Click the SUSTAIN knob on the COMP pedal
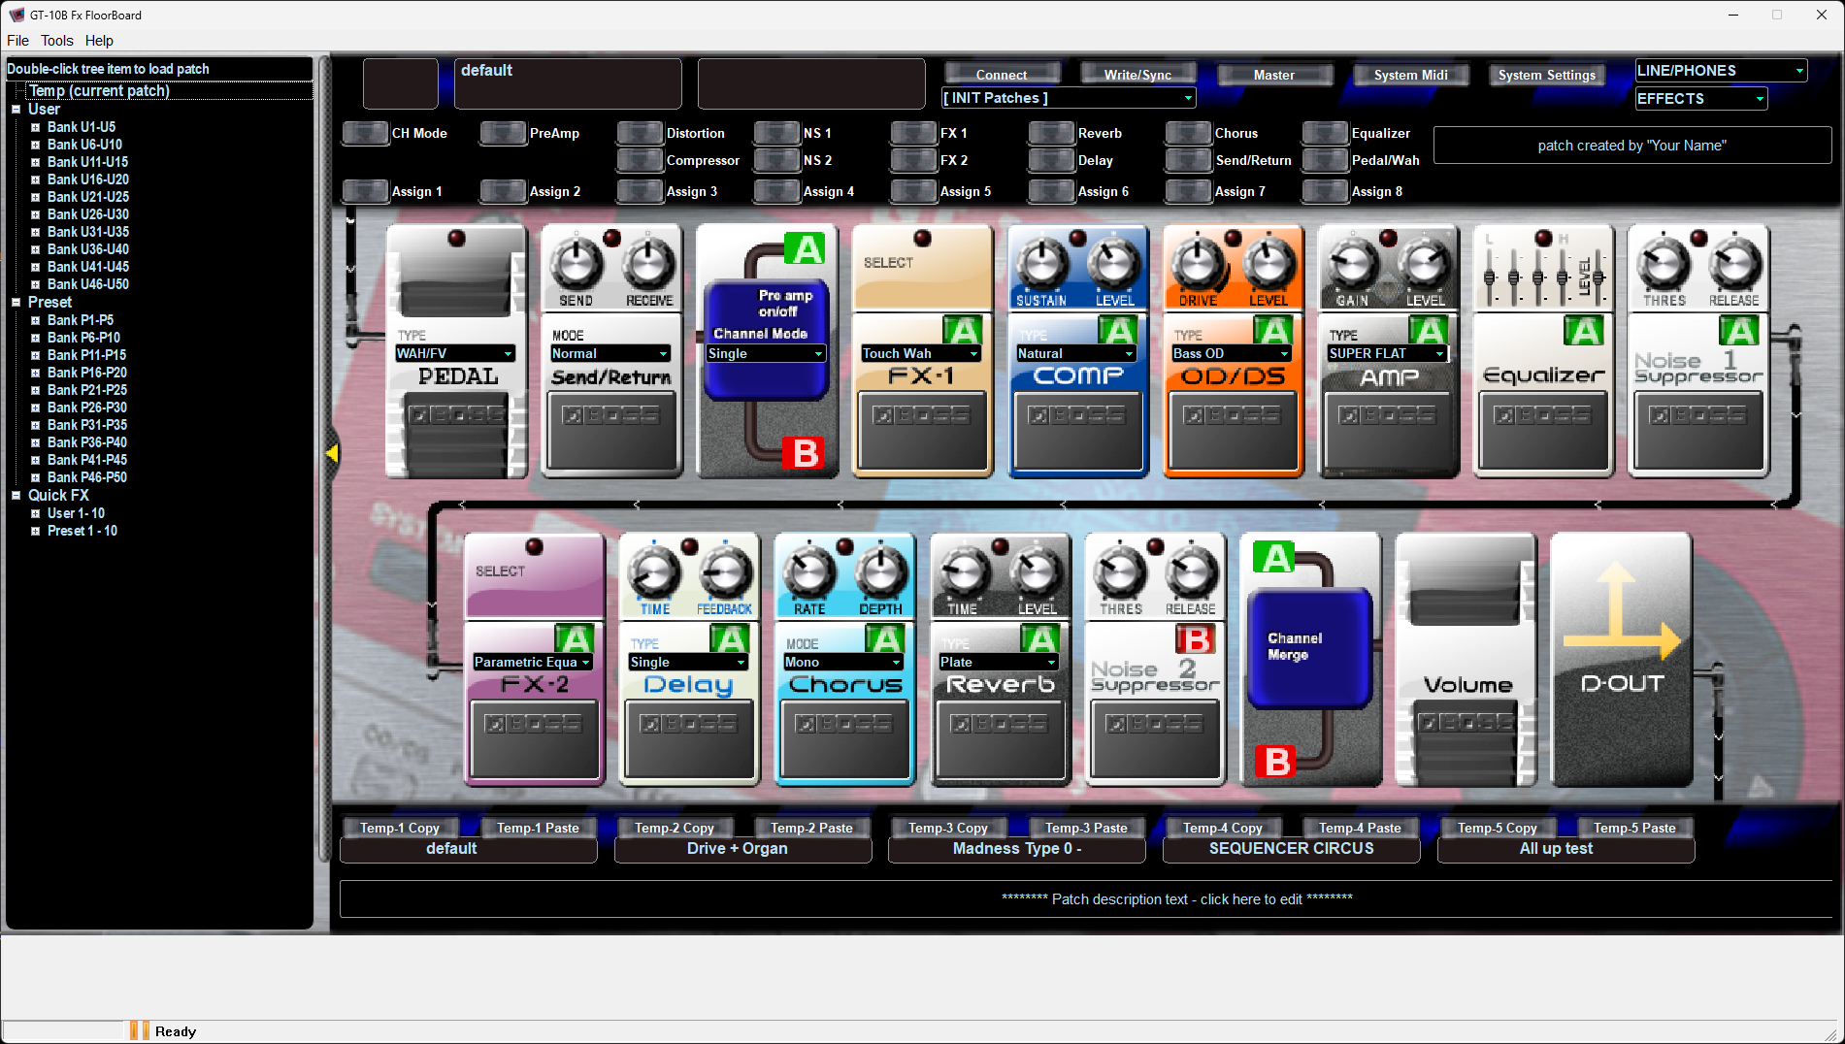Image resolution: width=1845 pixels, height=1044 pixels. (x=1042, y=262)
